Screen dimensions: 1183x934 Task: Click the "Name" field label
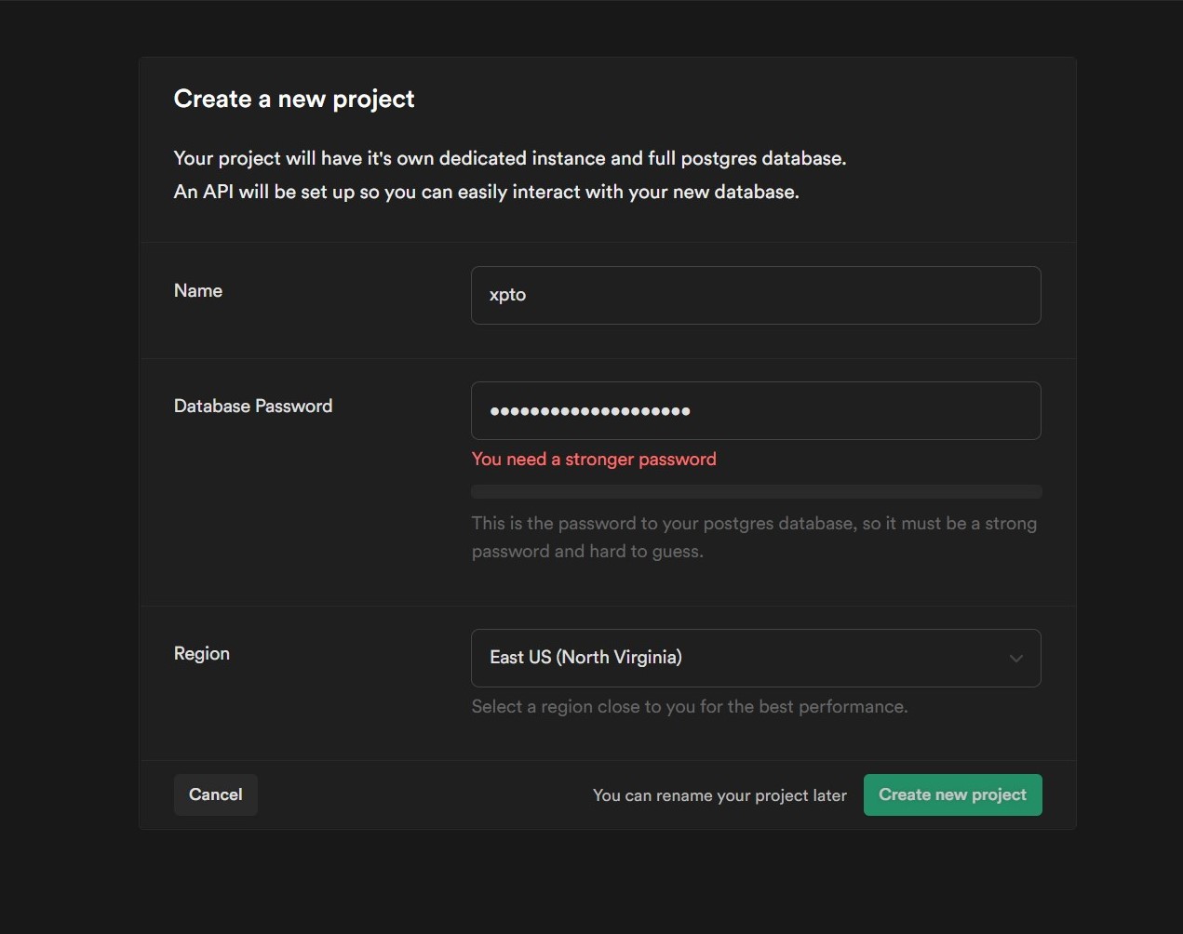tap(198, 291)
